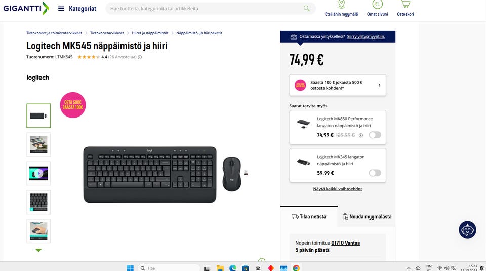This screenshot has width=486, height=271.
Task: Select the Tilaa netistä tab
Action: click(309, 217)
